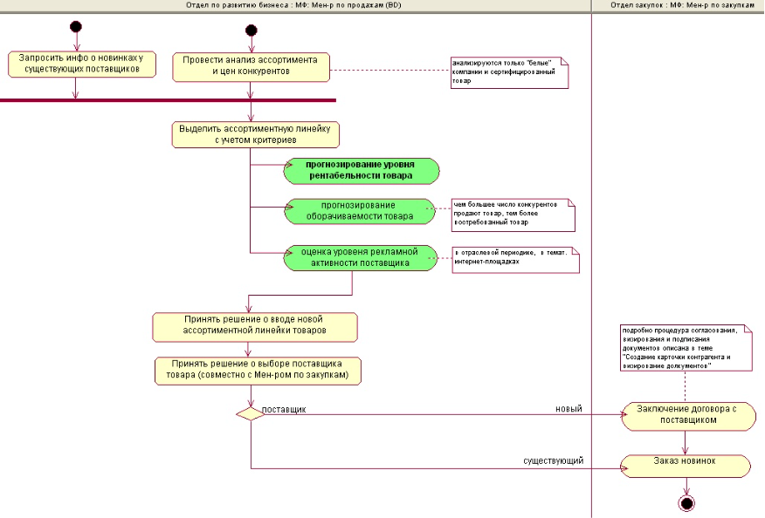Click the final node below "Заказ новинок"
The image size is (765, 518).
(x=686, y=503)
